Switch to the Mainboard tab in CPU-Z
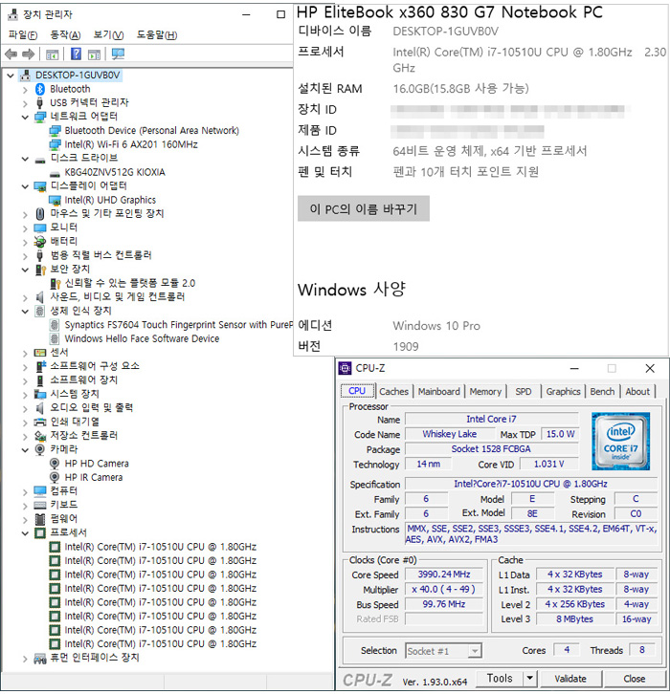The width and height of the screenshot is (670, 694). point(438,392)
